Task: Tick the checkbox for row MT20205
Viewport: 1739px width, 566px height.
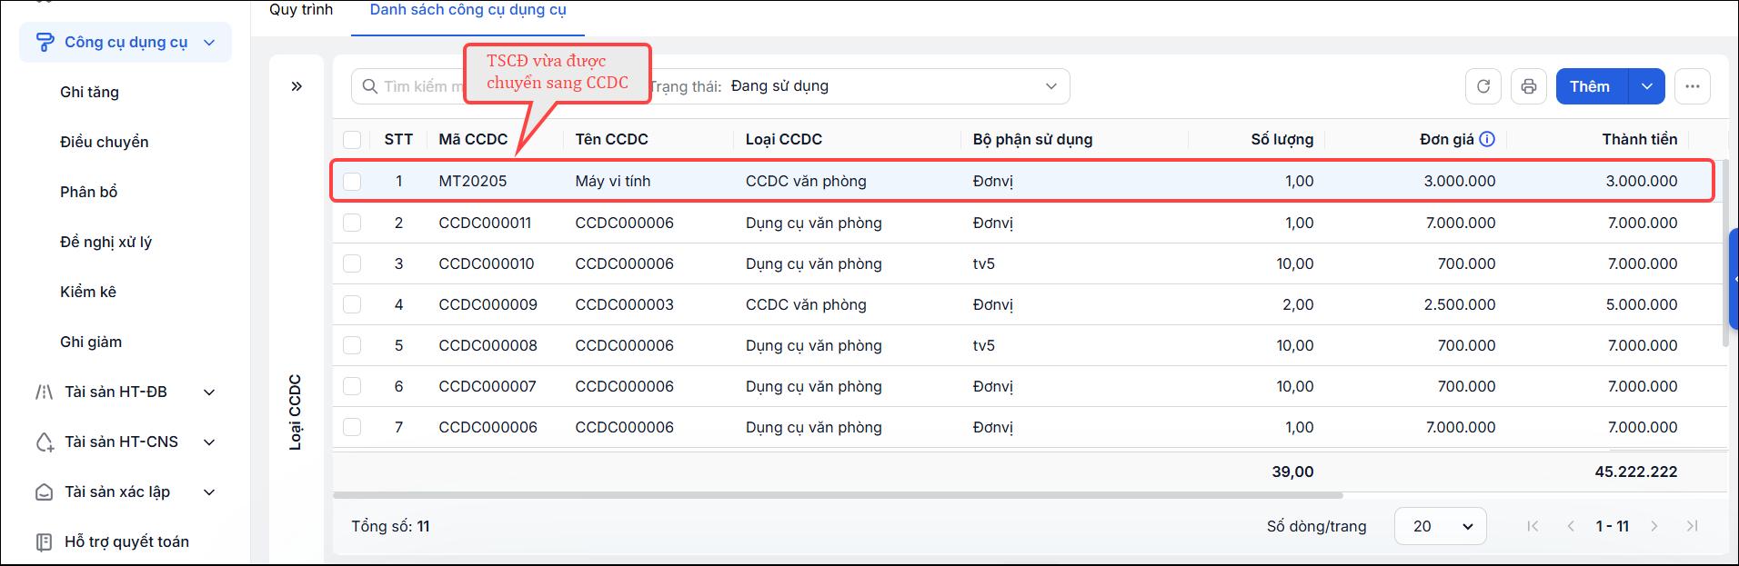Action: tap(352, 181)
